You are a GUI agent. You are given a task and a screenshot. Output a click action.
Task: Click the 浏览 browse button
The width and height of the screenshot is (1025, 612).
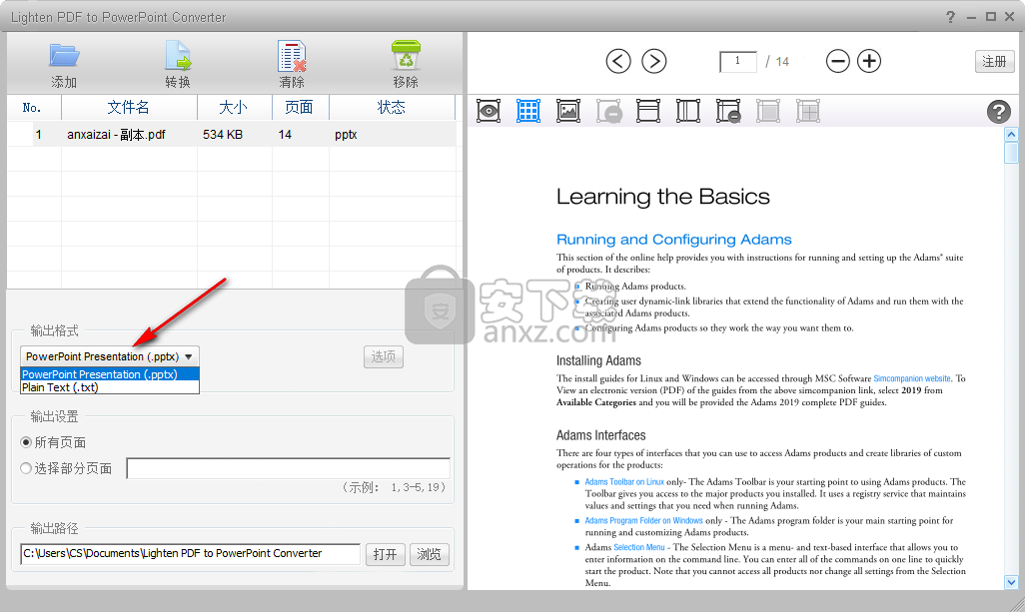pos(429,554)
